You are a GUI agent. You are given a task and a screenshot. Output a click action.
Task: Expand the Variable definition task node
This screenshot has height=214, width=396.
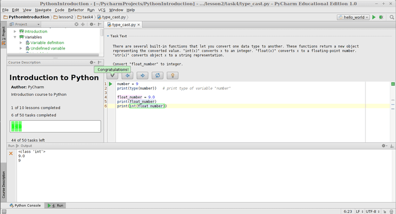[21, 43]
